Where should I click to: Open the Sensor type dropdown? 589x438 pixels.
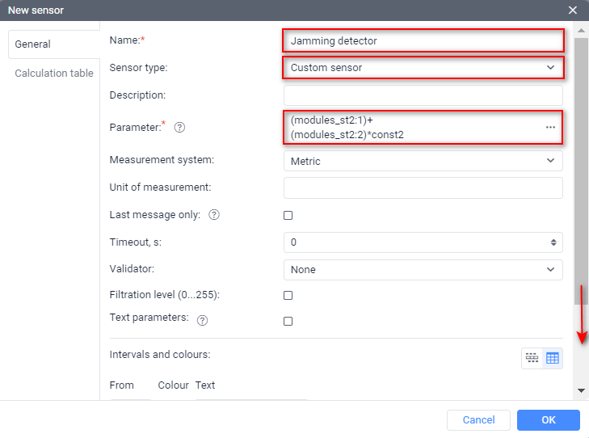pyautogui.click(x=423, y=68)
